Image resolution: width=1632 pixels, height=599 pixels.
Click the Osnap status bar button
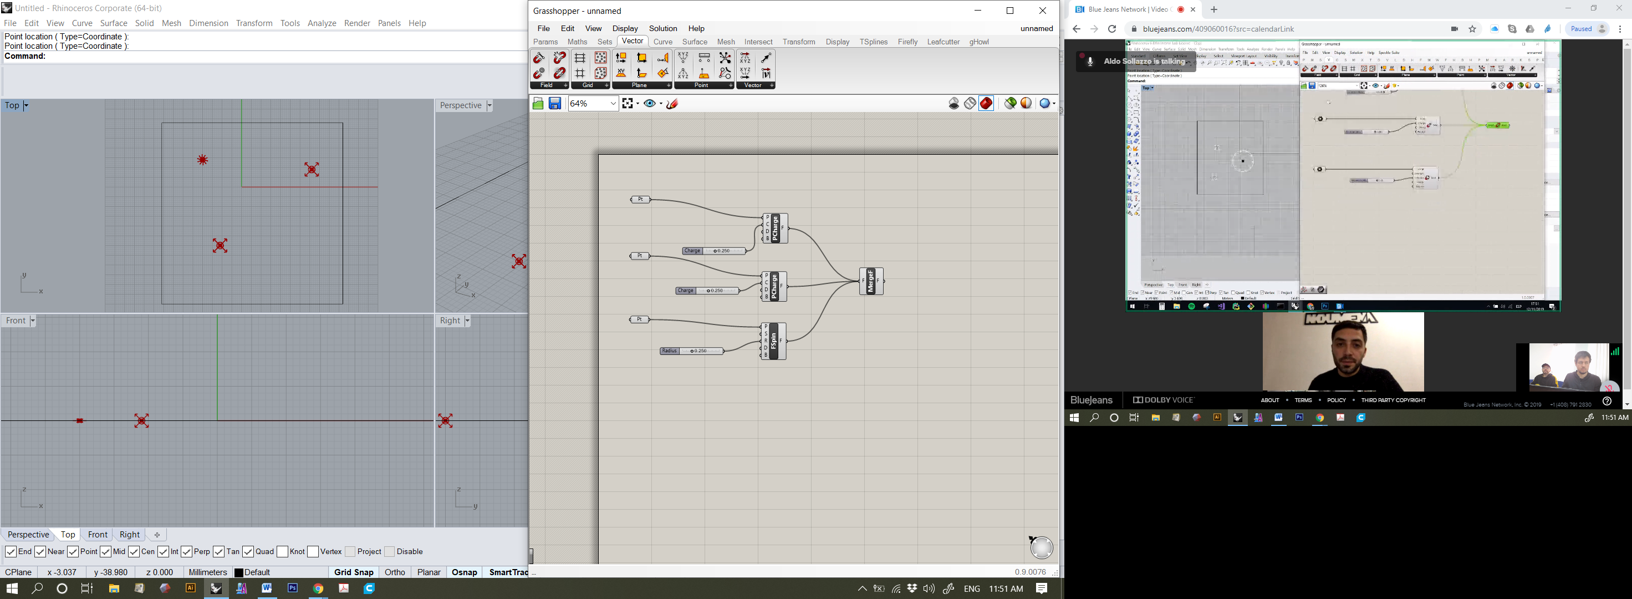click(464, 572)
